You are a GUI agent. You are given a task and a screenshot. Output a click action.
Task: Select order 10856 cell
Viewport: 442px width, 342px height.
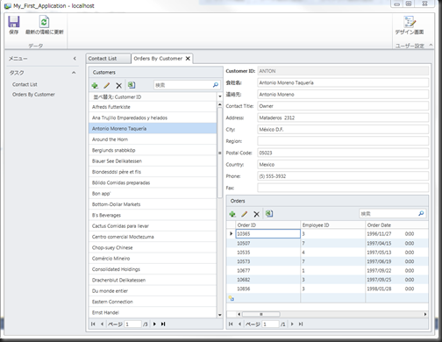tap(268, 289)
